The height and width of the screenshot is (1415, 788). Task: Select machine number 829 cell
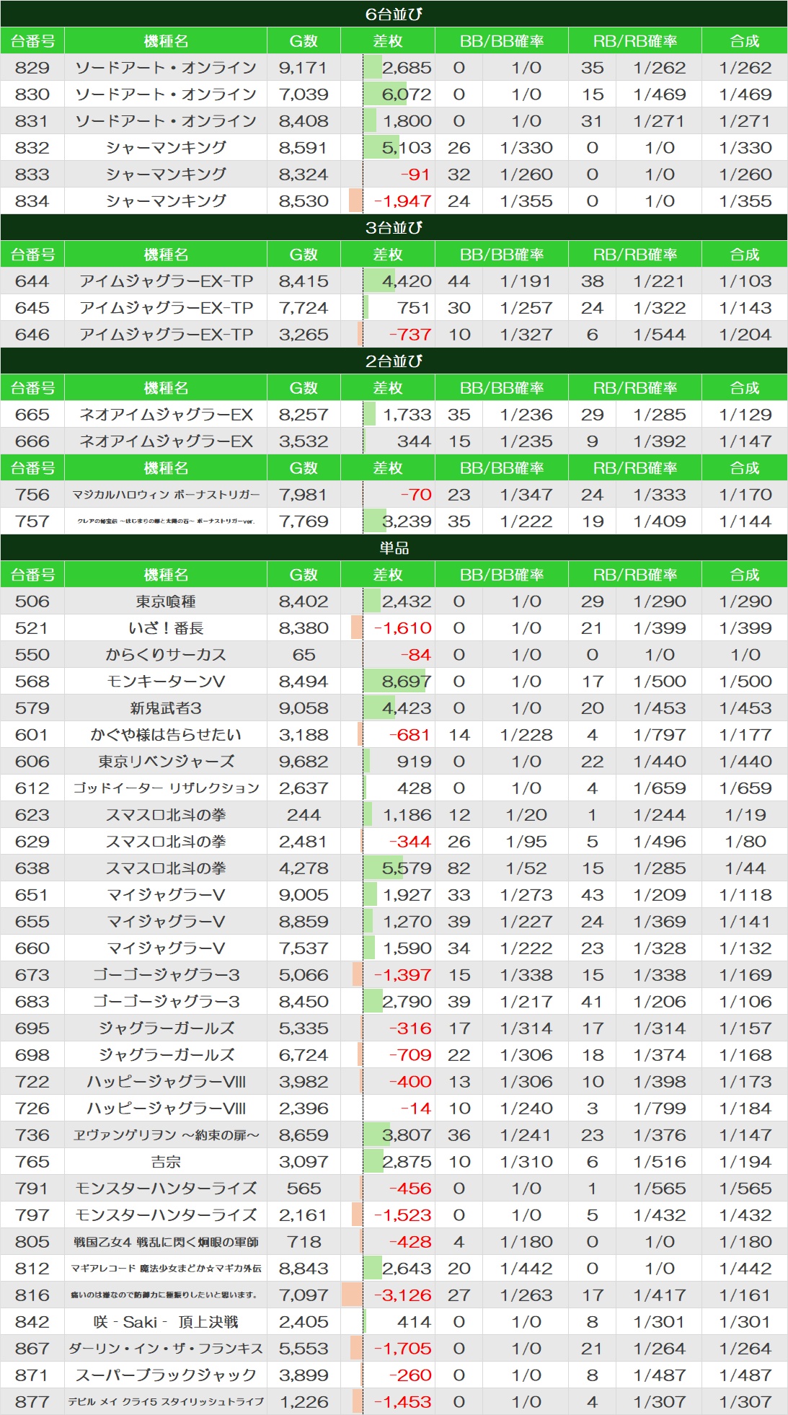[x=32, y=68]
